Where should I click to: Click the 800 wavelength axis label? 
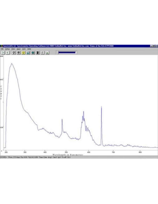point(140,152)
